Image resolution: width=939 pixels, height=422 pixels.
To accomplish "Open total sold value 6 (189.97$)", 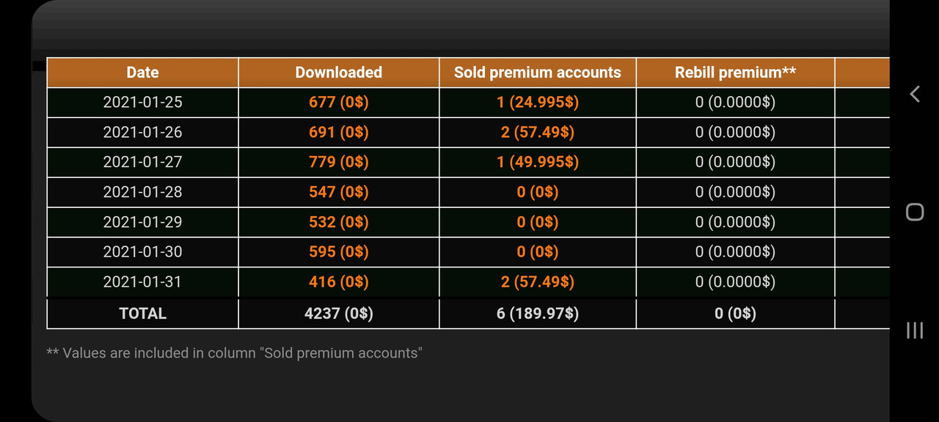I will click(x=537, y=313).
